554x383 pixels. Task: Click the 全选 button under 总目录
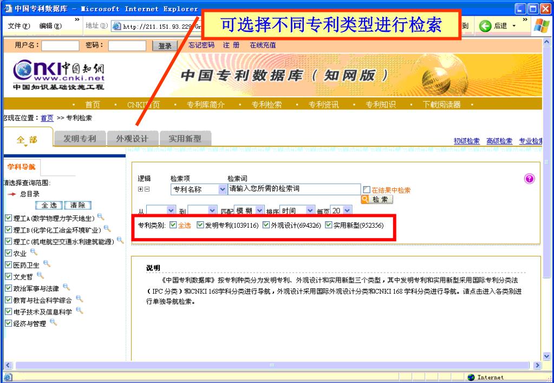coord(49,206)
